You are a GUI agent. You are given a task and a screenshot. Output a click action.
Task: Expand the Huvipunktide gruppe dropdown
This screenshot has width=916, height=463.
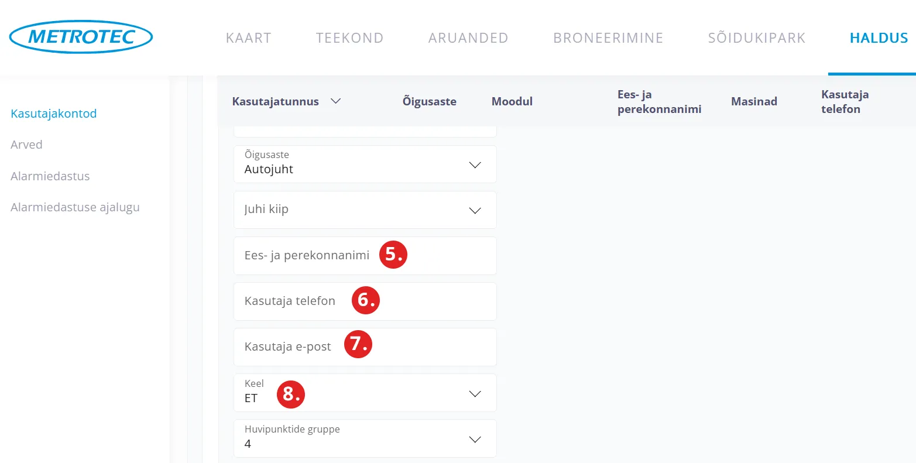[475, 439]
